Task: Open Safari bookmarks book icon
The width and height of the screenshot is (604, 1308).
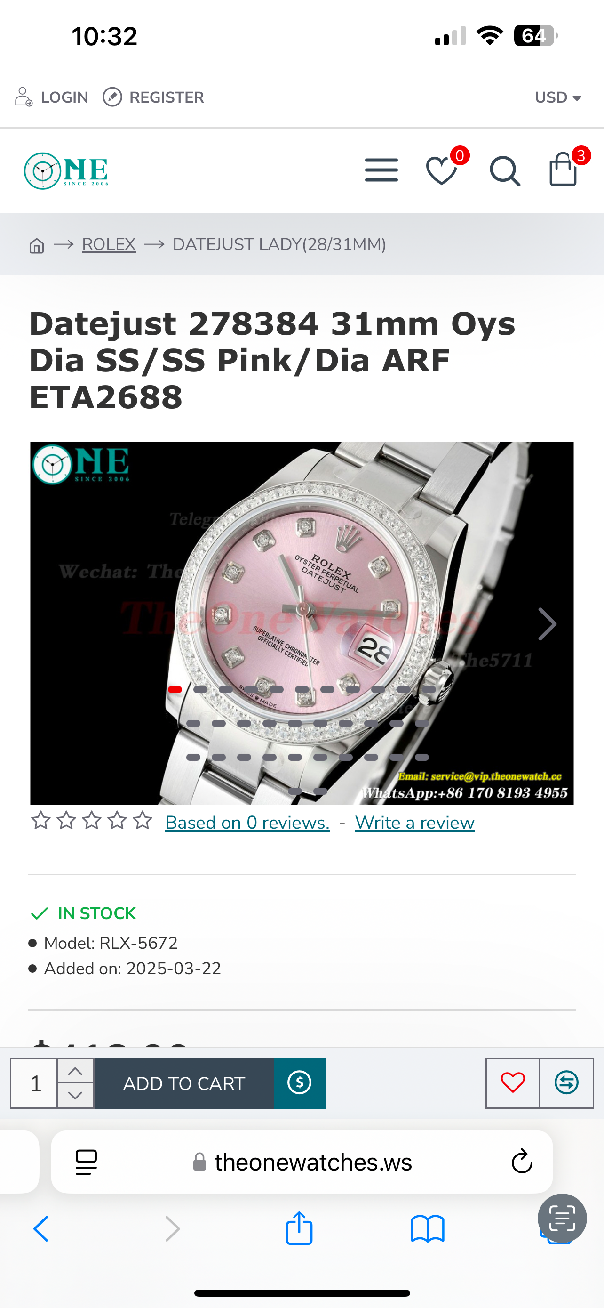Action: click(428, 1229)
